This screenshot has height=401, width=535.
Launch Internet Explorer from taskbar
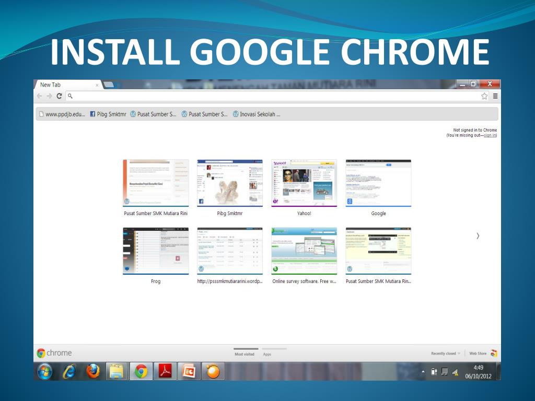pyautogui.click(x=69, y=371)
